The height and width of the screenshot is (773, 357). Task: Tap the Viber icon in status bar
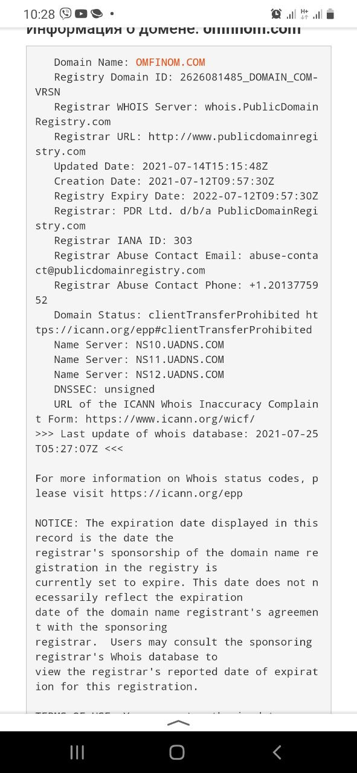tap(65, 13)
